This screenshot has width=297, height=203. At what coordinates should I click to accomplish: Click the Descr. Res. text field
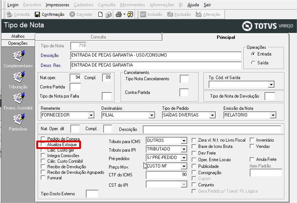point(156,65)
